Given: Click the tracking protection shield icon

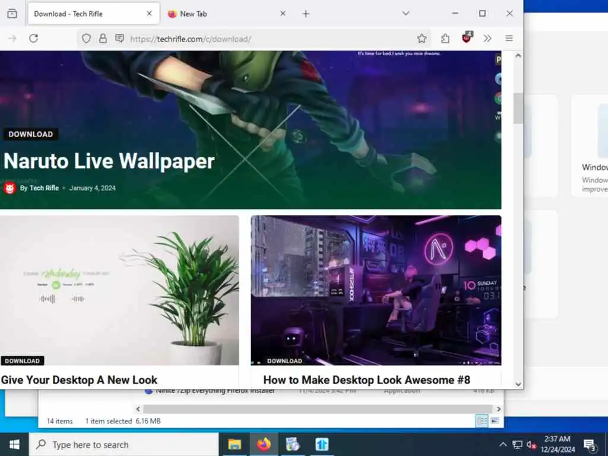Looking at the screenshot, I should 87,39.
